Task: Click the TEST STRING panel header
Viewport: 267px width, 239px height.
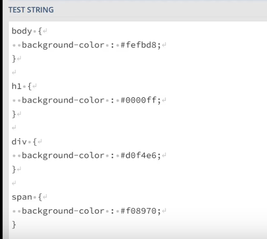Action: [31, 10]
